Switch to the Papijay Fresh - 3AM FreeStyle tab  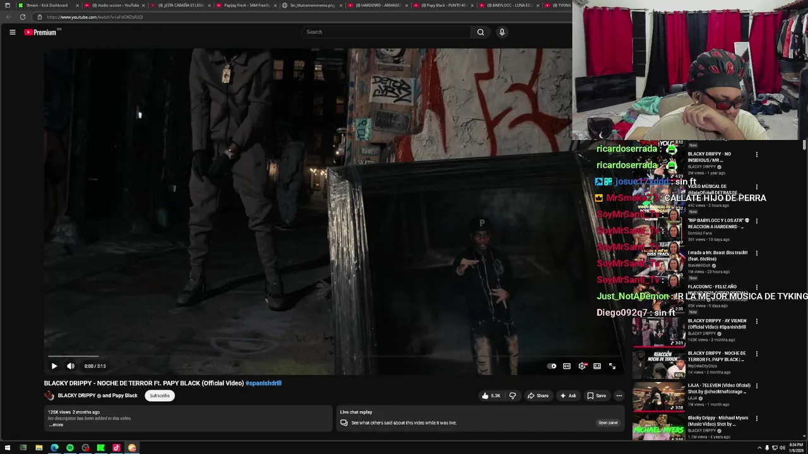click(x=247, y=5)
